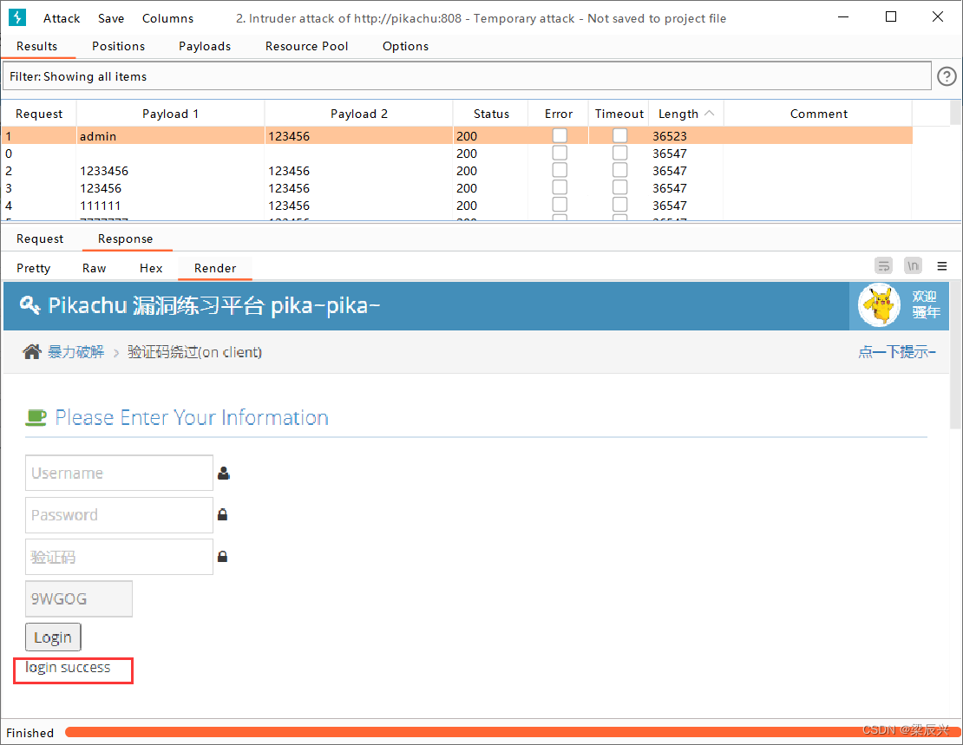Select the Results tab
This screenshot has width=963, height=745.
[36, 46]
